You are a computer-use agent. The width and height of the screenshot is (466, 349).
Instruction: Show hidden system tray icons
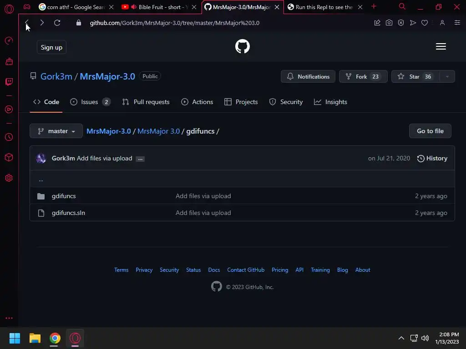pyautogui.click(x=401, y=338)
